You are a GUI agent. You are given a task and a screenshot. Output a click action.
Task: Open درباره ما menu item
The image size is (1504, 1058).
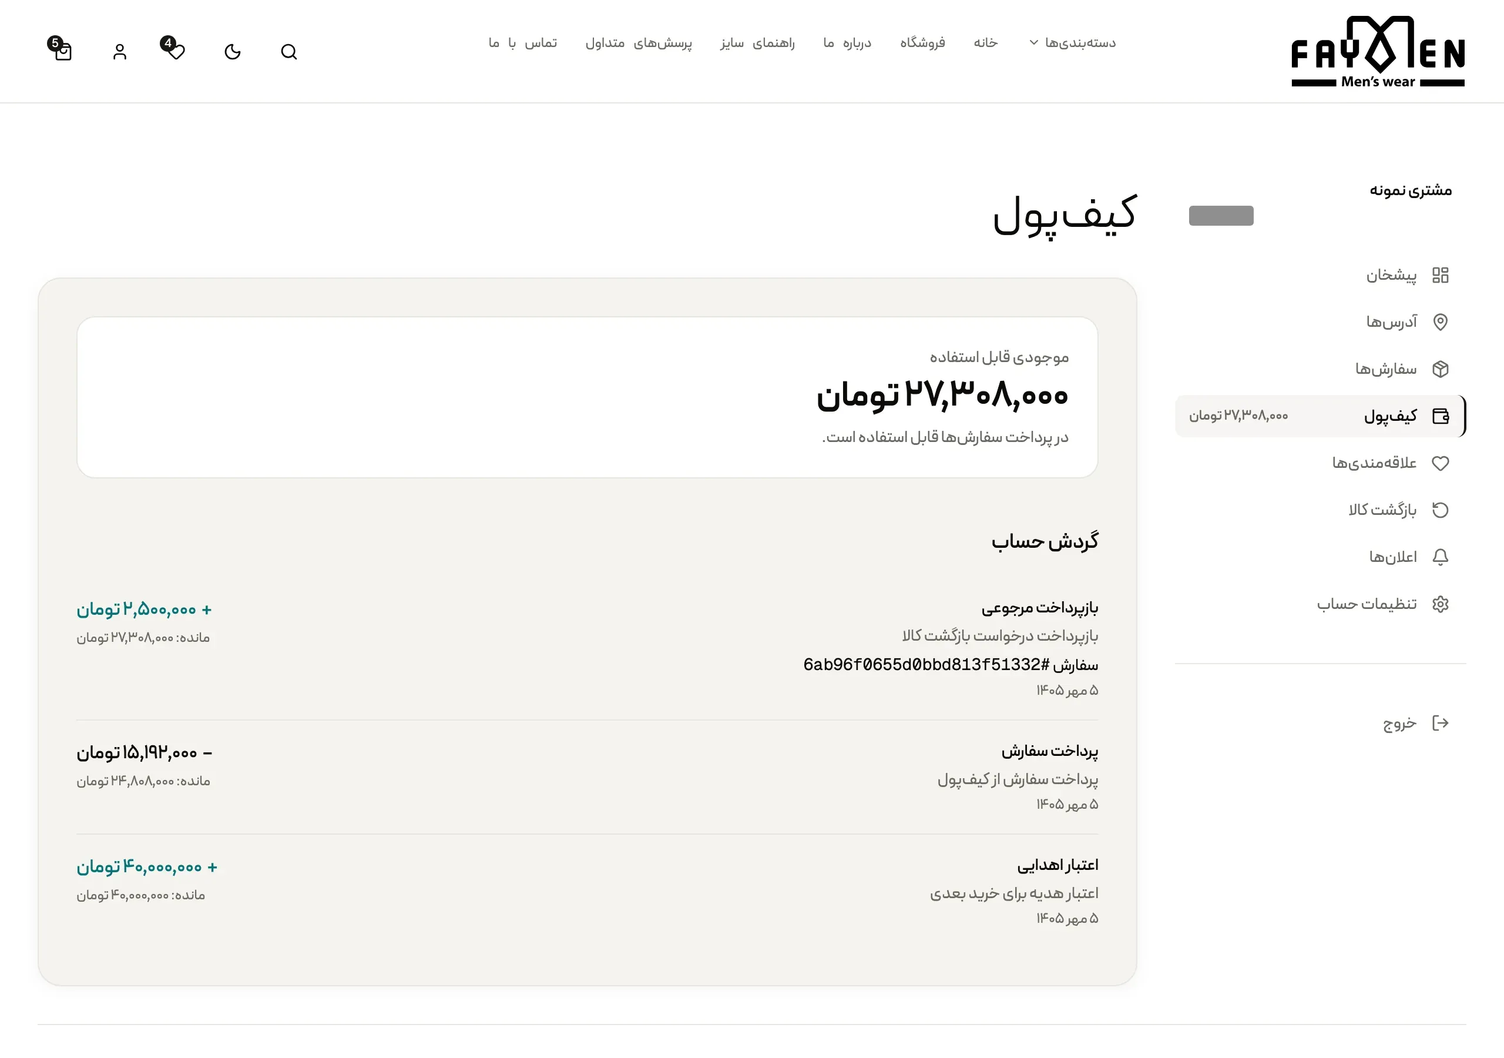(x=847, y=42)
